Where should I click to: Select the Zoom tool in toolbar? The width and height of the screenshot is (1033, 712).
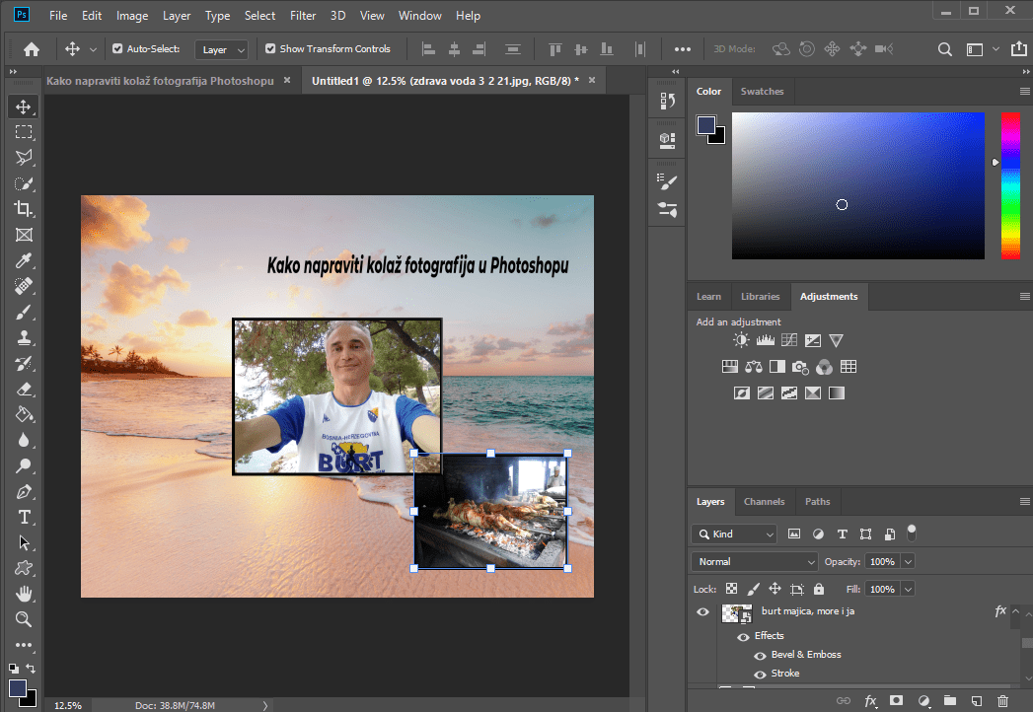tap(24, 619)
